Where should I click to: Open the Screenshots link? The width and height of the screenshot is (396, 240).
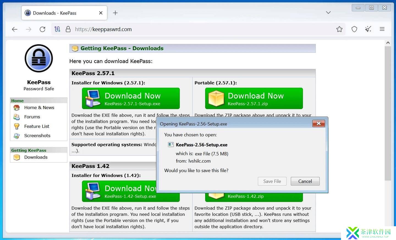click(37, 136)
